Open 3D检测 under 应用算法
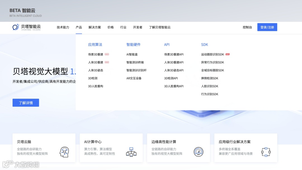Screen dimensions: 302x170 point(93,78)
